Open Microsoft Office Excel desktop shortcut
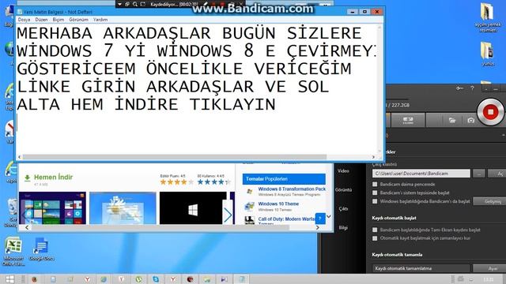 (13, 252)
